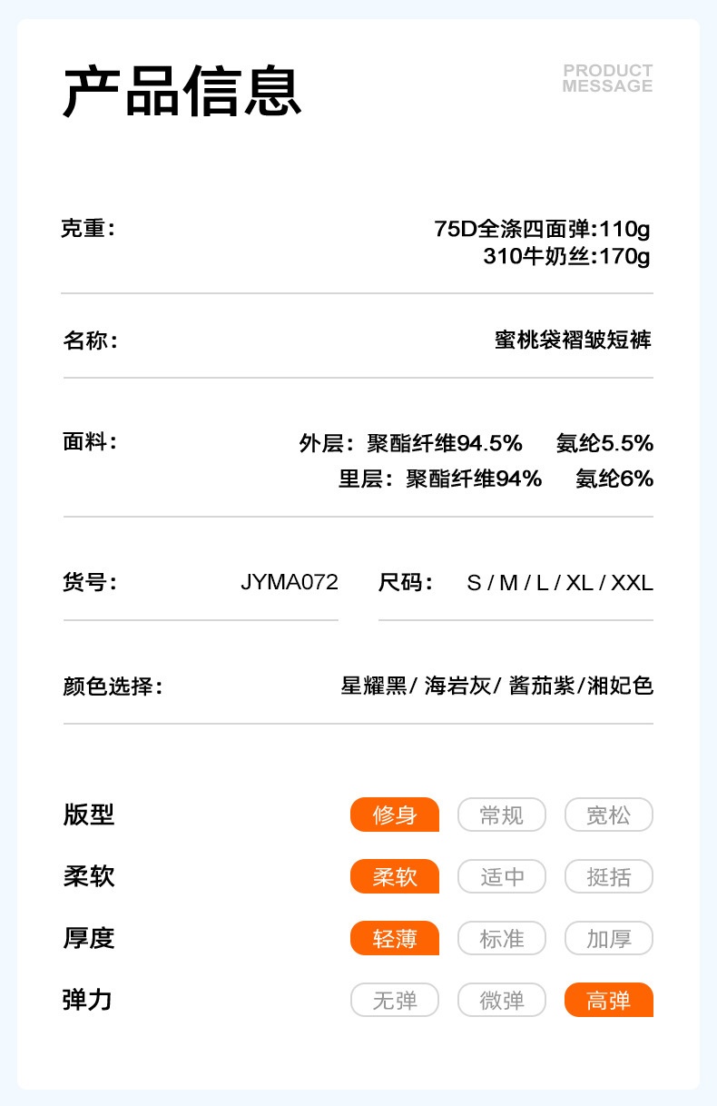Select the 标准 thickness option
This screenshot has width=717, height=1106.
pos(502,938)
